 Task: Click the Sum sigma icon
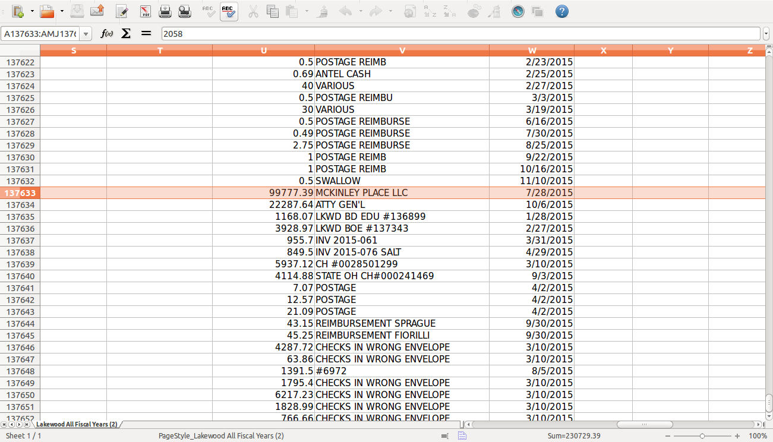[x=126, y=34]
